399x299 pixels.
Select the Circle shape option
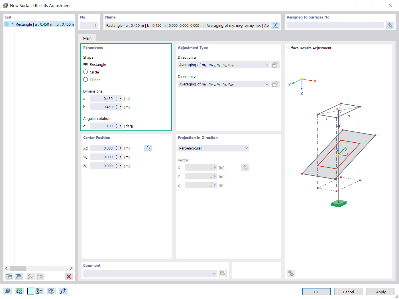pos(85,72)
